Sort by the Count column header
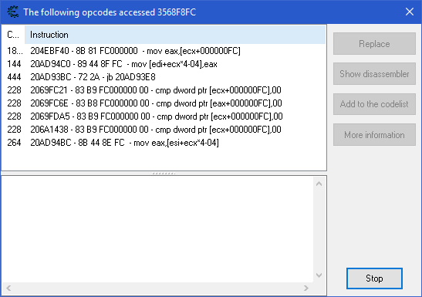Viewport: 422px width, 297px height. (x=13, y=35)
